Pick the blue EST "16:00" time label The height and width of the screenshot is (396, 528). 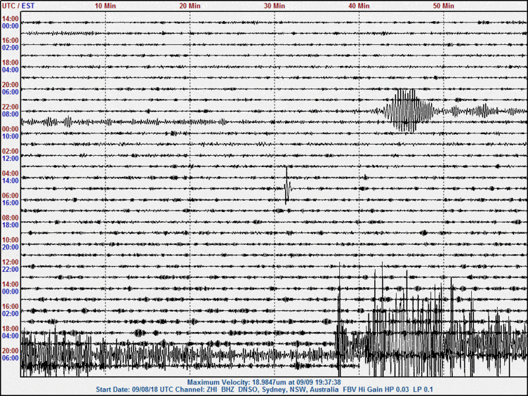pos(11,203)
